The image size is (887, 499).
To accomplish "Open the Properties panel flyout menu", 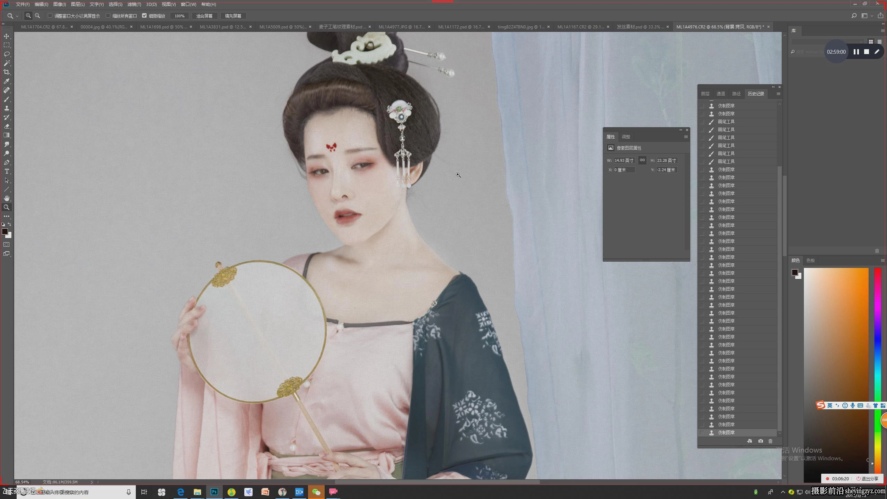I will pos(686,137).
